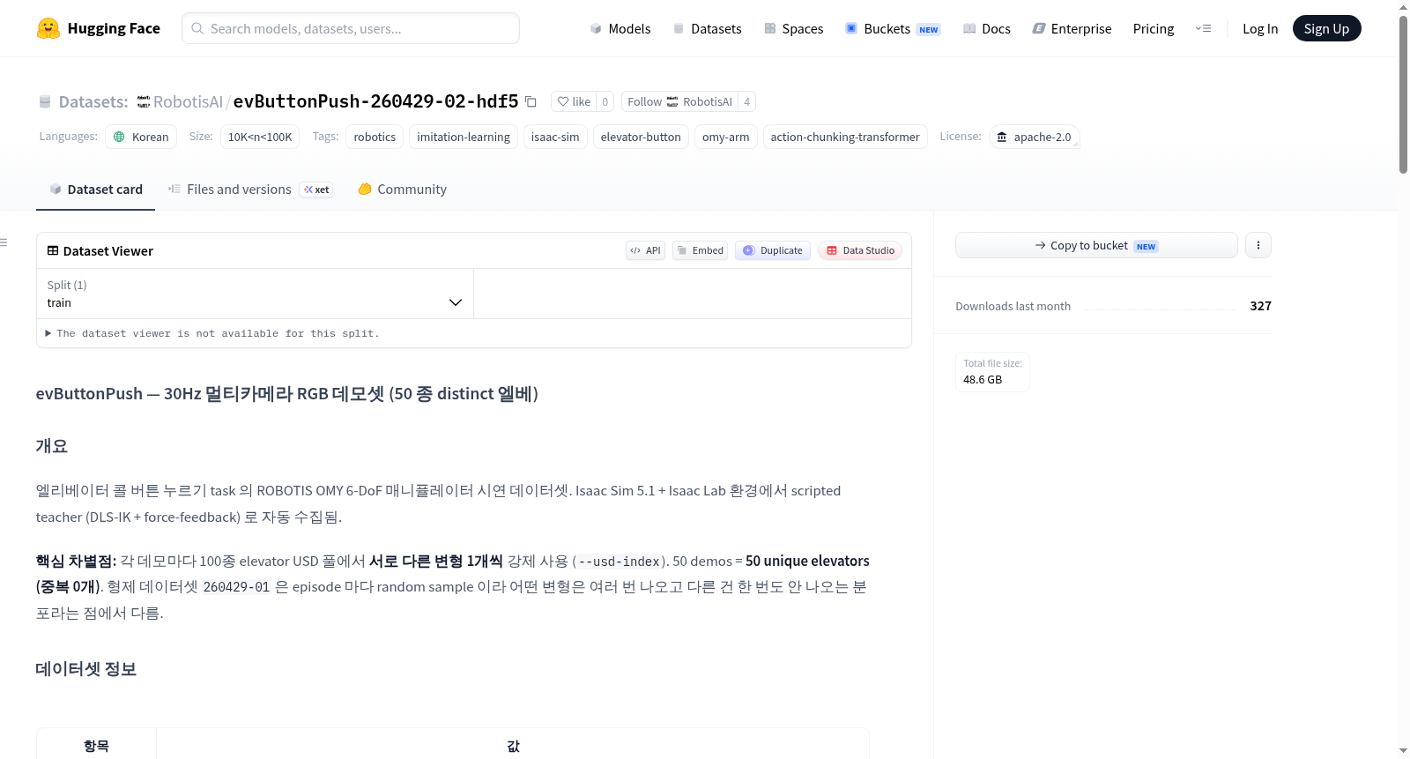Focus the search models and datasets field
This screenshot has height=759, width=1410.
[x=351, y=28]
